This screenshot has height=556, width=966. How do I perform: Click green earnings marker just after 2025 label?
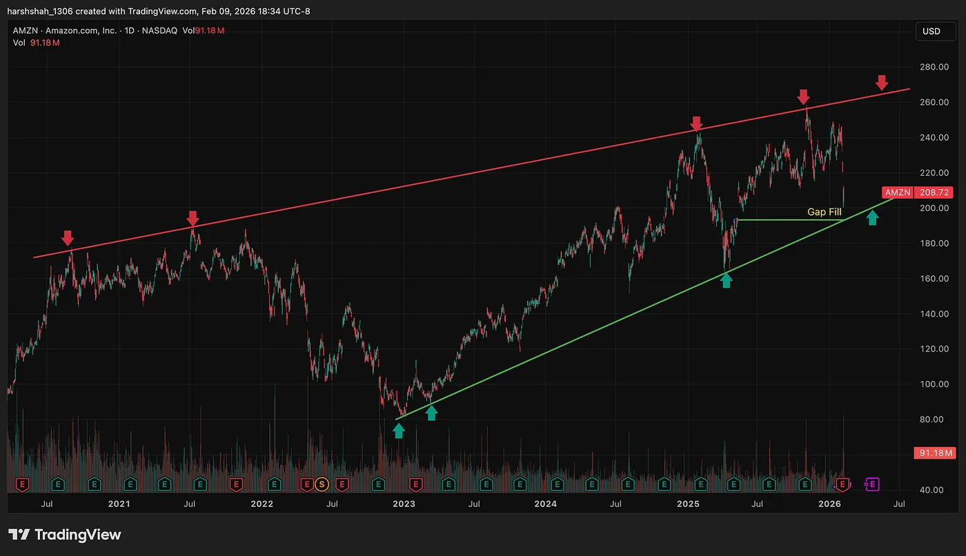(x=700, y=484)
